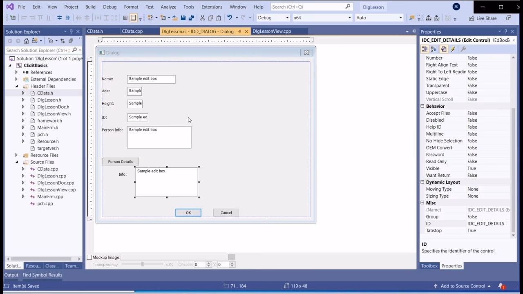
Task: Pin the Solution Explorer panel
Action: [72, 31]
